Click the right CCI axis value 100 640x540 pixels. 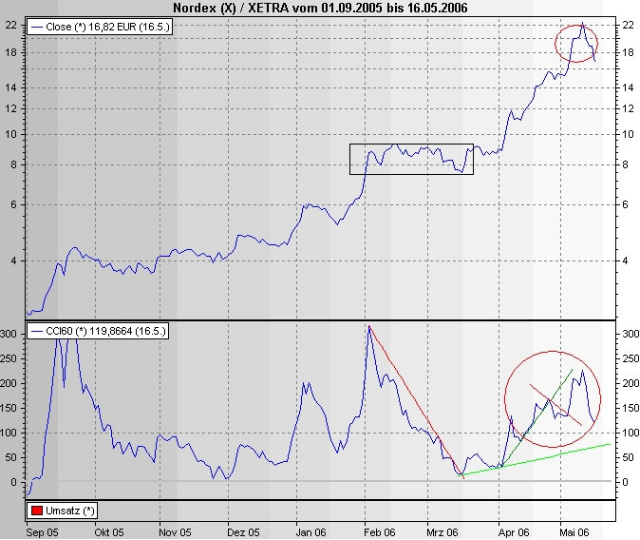tap(631, 433)
